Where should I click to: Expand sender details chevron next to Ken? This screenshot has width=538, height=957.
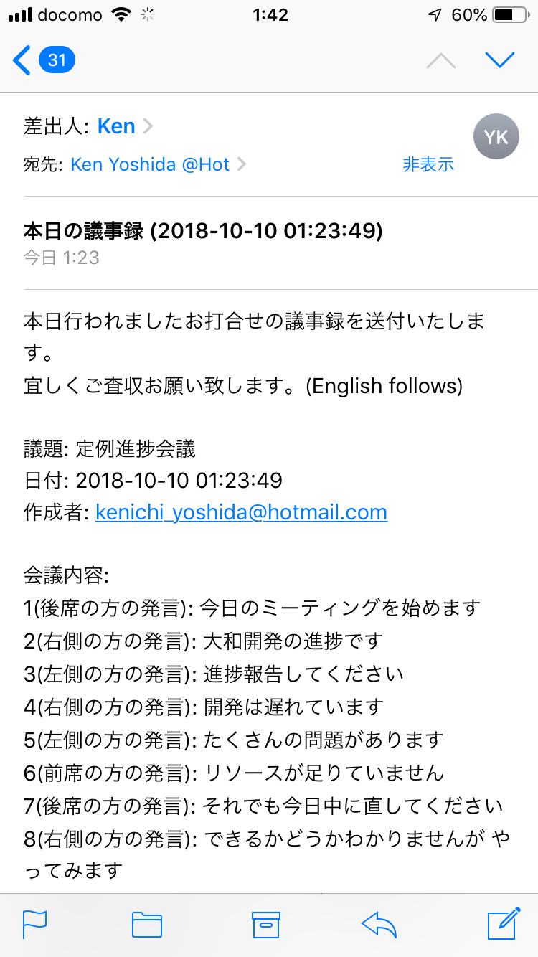click(x=148, y=127)
